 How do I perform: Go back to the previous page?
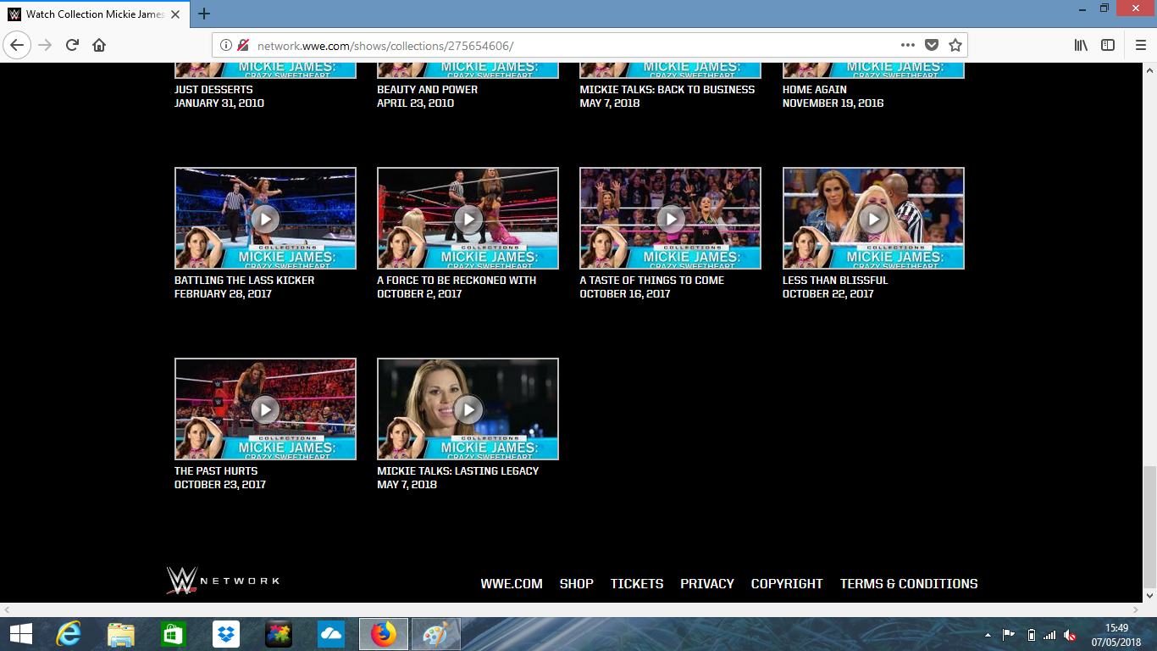pos(17,45)
